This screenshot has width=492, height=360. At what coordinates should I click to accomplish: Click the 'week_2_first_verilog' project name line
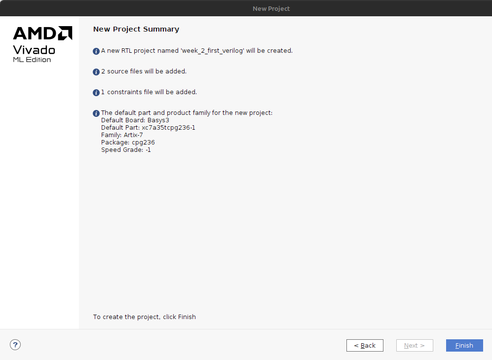coord(196,51)
